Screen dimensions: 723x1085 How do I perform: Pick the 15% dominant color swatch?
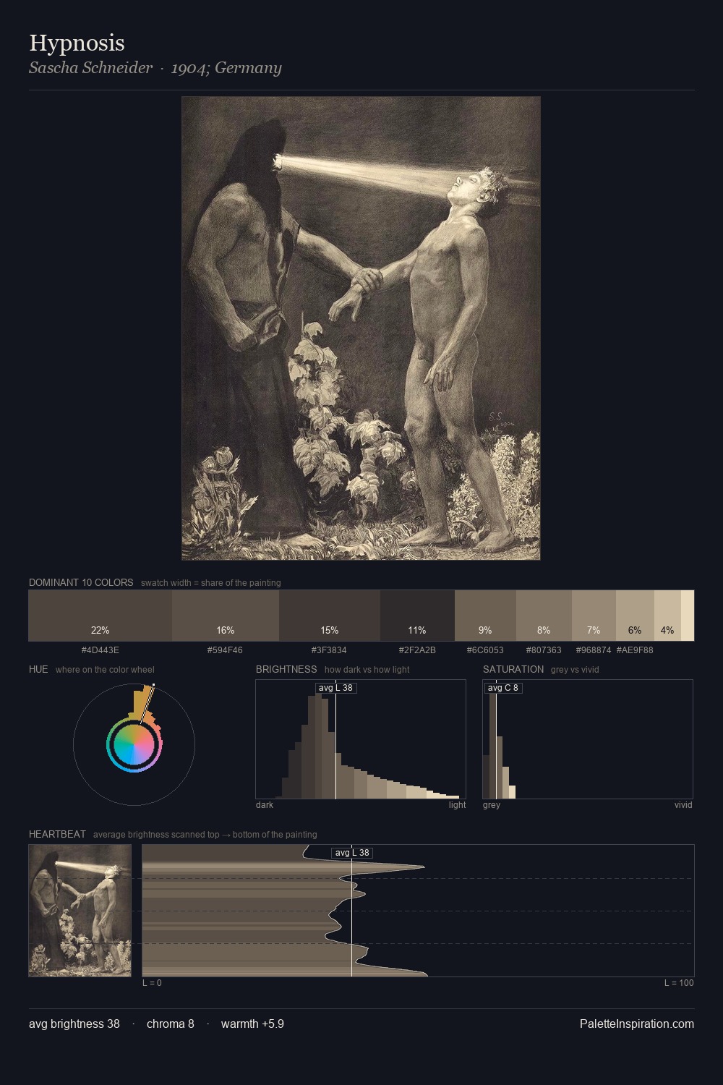[330, 616]
